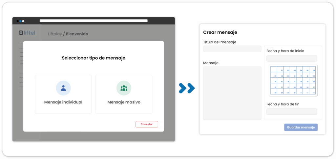Choose the Mensaje masivo card label
This screenshot has width=336, height=159.
coord(124,102)
